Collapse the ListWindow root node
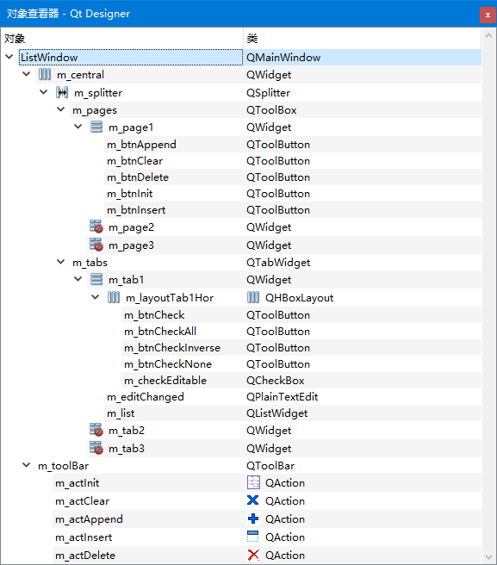Image resolution: width=497 pixels, height=565 pixels. click(x=9, y=57)
